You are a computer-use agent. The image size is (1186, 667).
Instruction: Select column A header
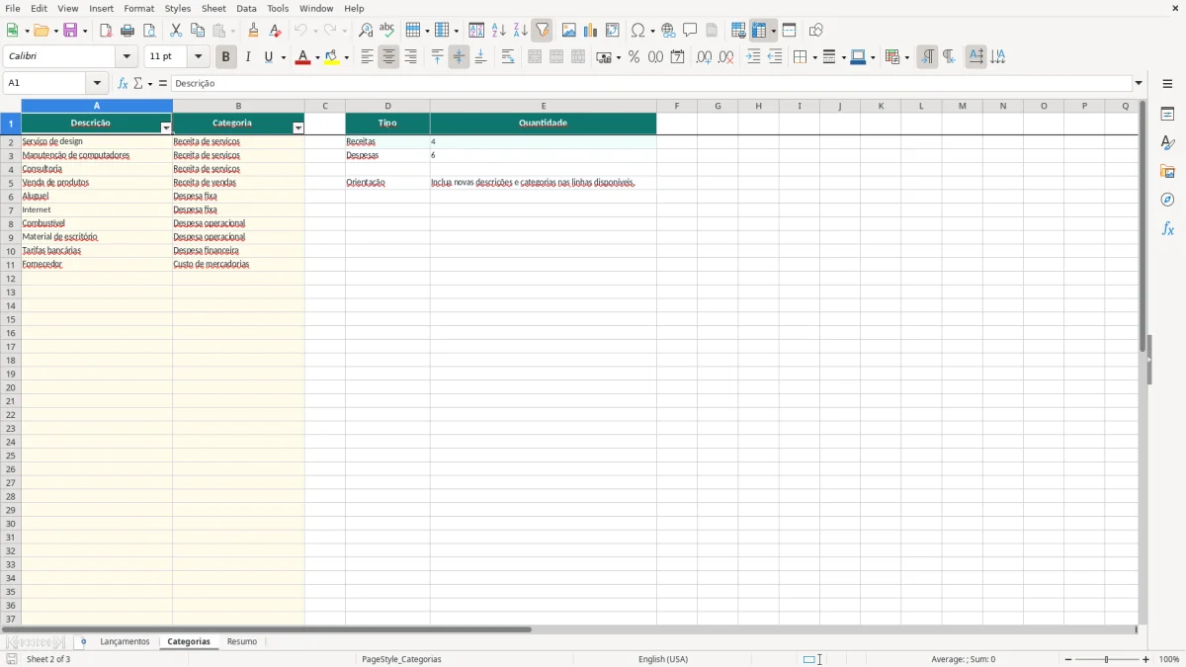coord(97,106)
